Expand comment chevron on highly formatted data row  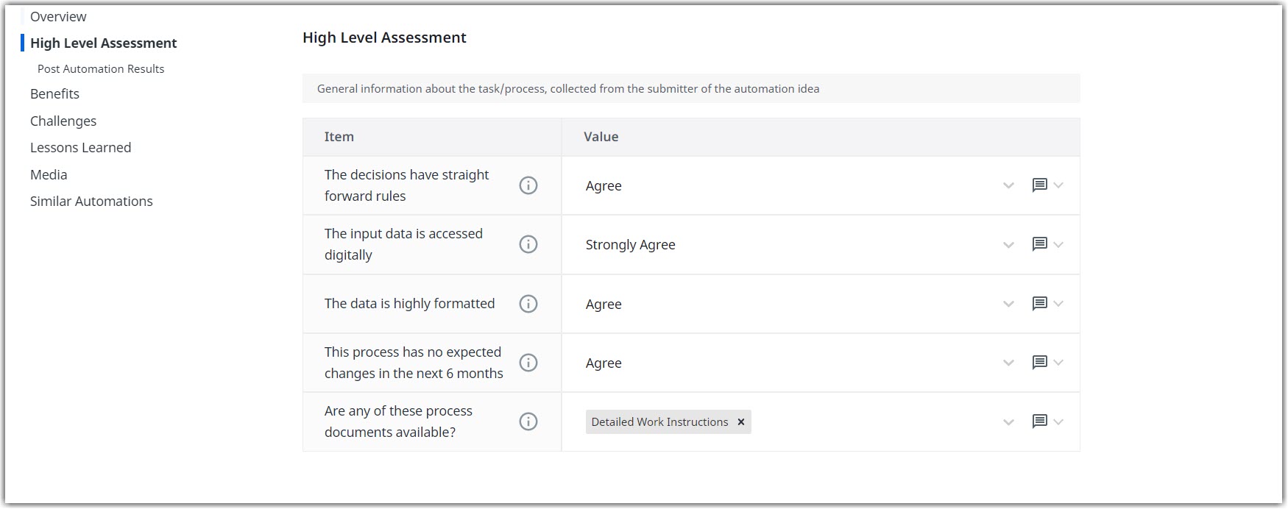tap(1058, 304)
